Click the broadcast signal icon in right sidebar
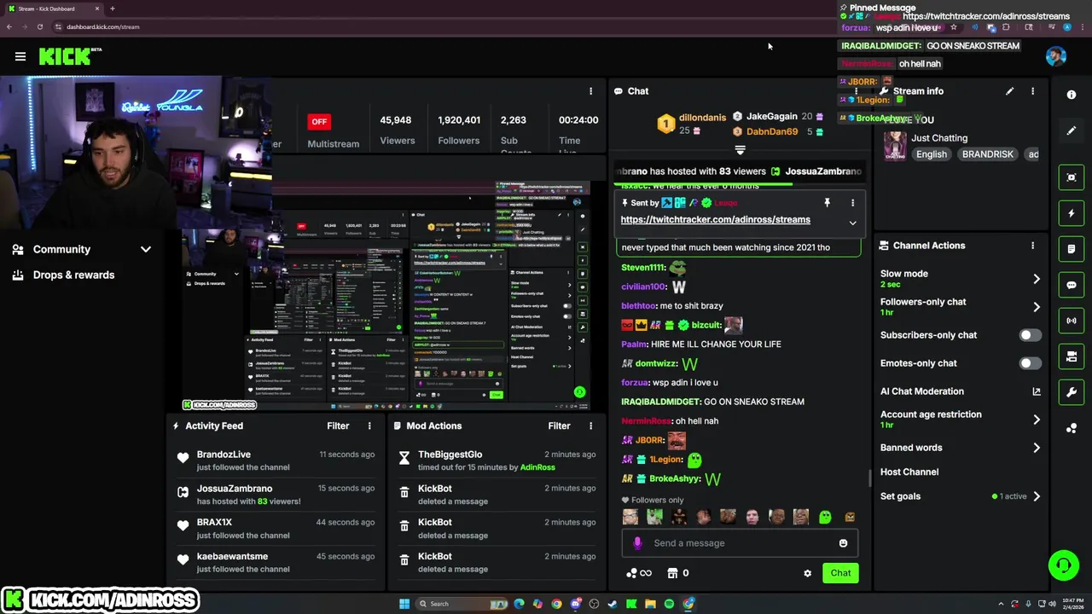This screenshot has height=614, width=1092. pos(1072,321)
